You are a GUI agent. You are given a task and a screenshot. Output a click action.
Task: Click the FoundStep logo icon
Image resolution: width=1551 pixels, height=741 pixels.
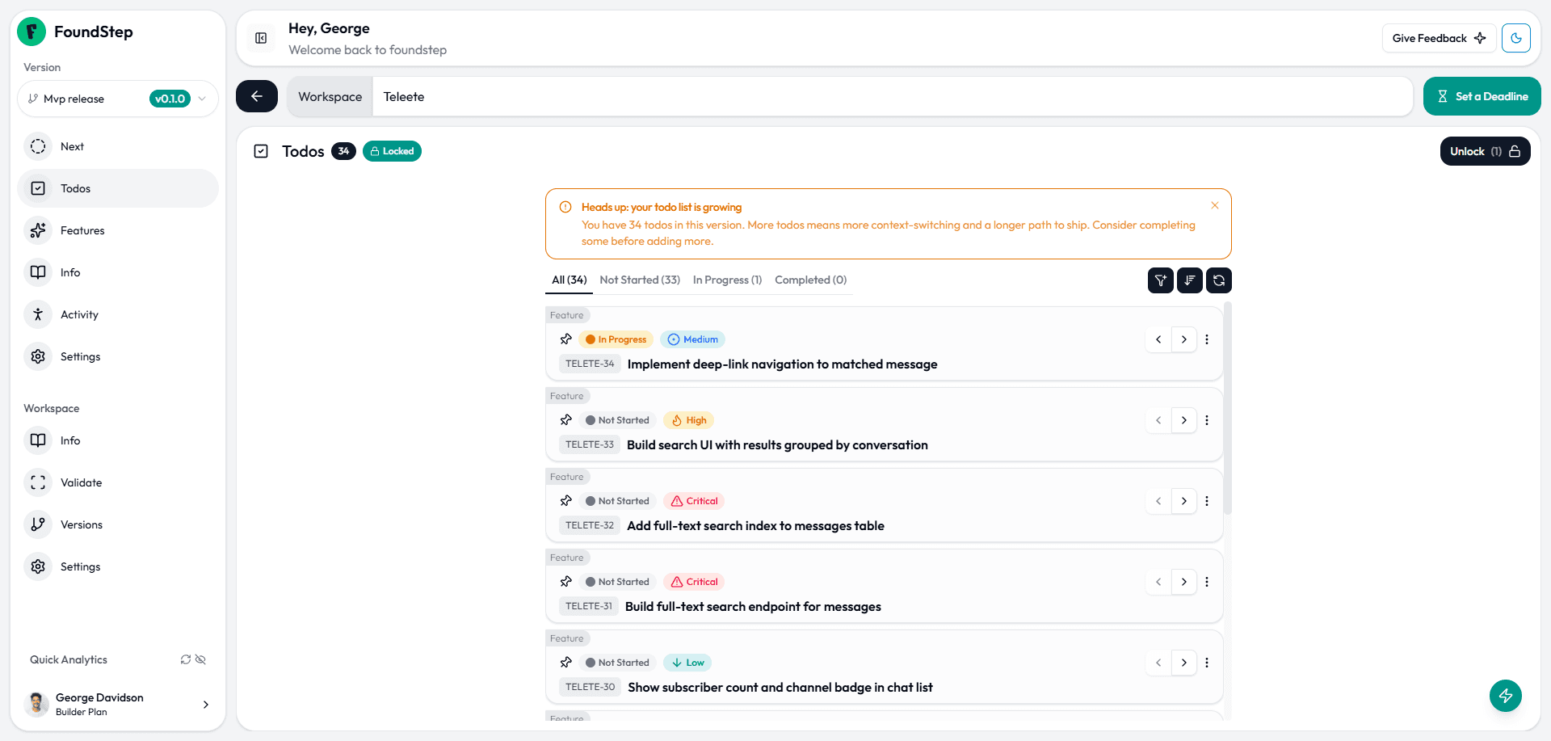point(32,32)
